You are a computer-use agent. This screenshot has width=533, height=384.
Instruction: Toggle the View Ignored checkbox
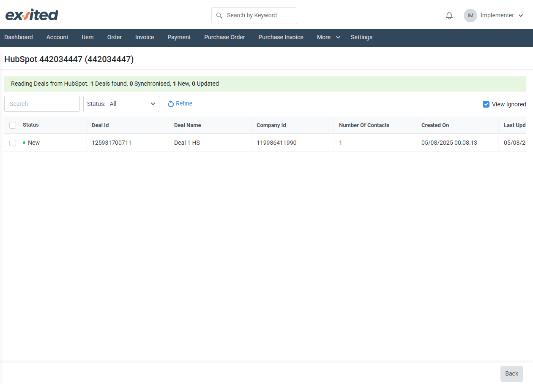(486, 104)
